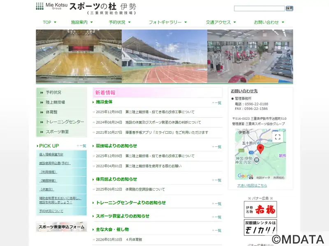The height and width of the screenshot is (246, 329).
Task: Expand dropdown arrow beside お問い合わせ
Action: (x=283, y=22)
